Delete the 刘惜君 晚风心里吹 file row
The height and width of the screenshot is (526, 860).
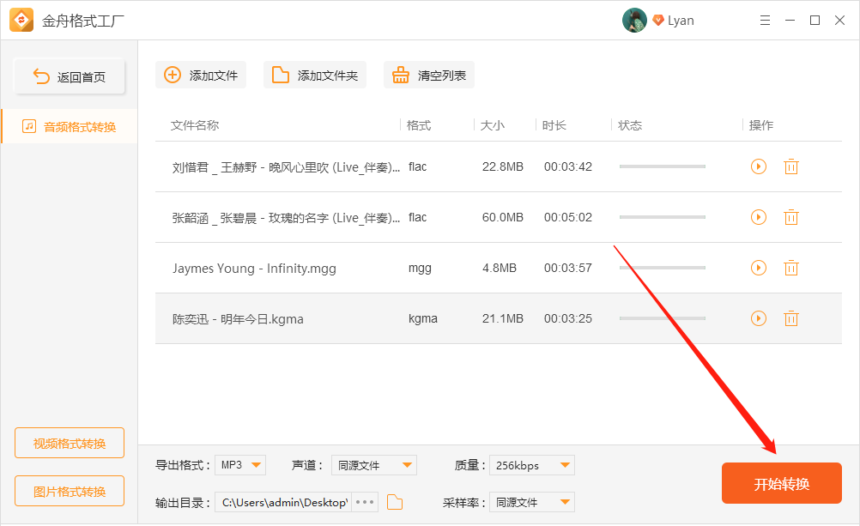click(790, 166)
